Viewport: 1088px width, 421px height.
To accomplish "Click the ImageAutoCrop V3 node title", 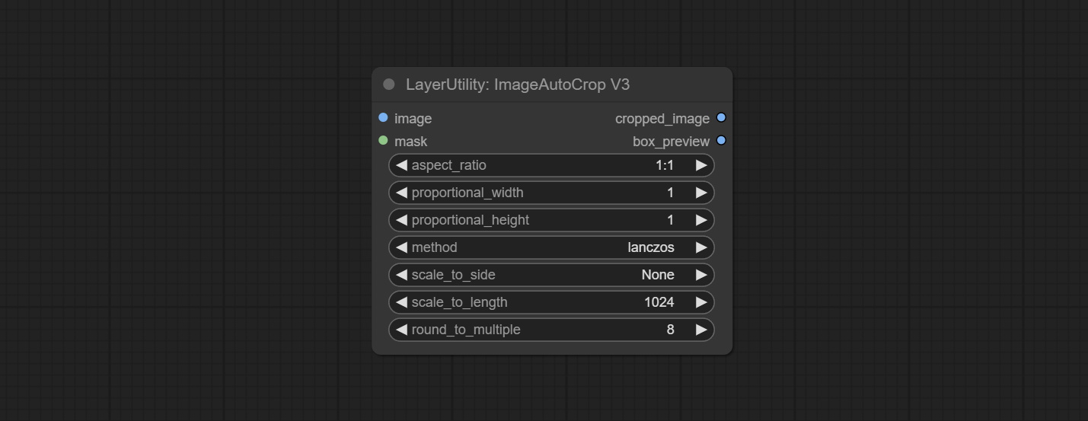I will tap(518, 85).
